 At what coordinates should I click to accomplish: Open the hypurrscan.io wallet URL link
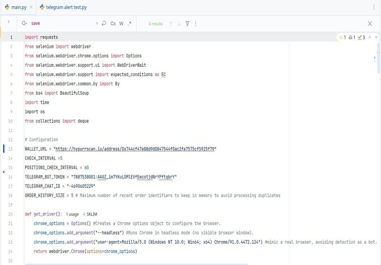pyautogui.click(x=135, y=149)
